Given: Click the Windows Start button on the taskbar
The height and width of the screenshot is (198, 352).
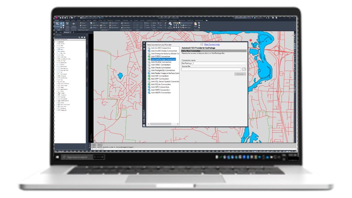Looking at the screenshot, I should click(x=57, y=158).
